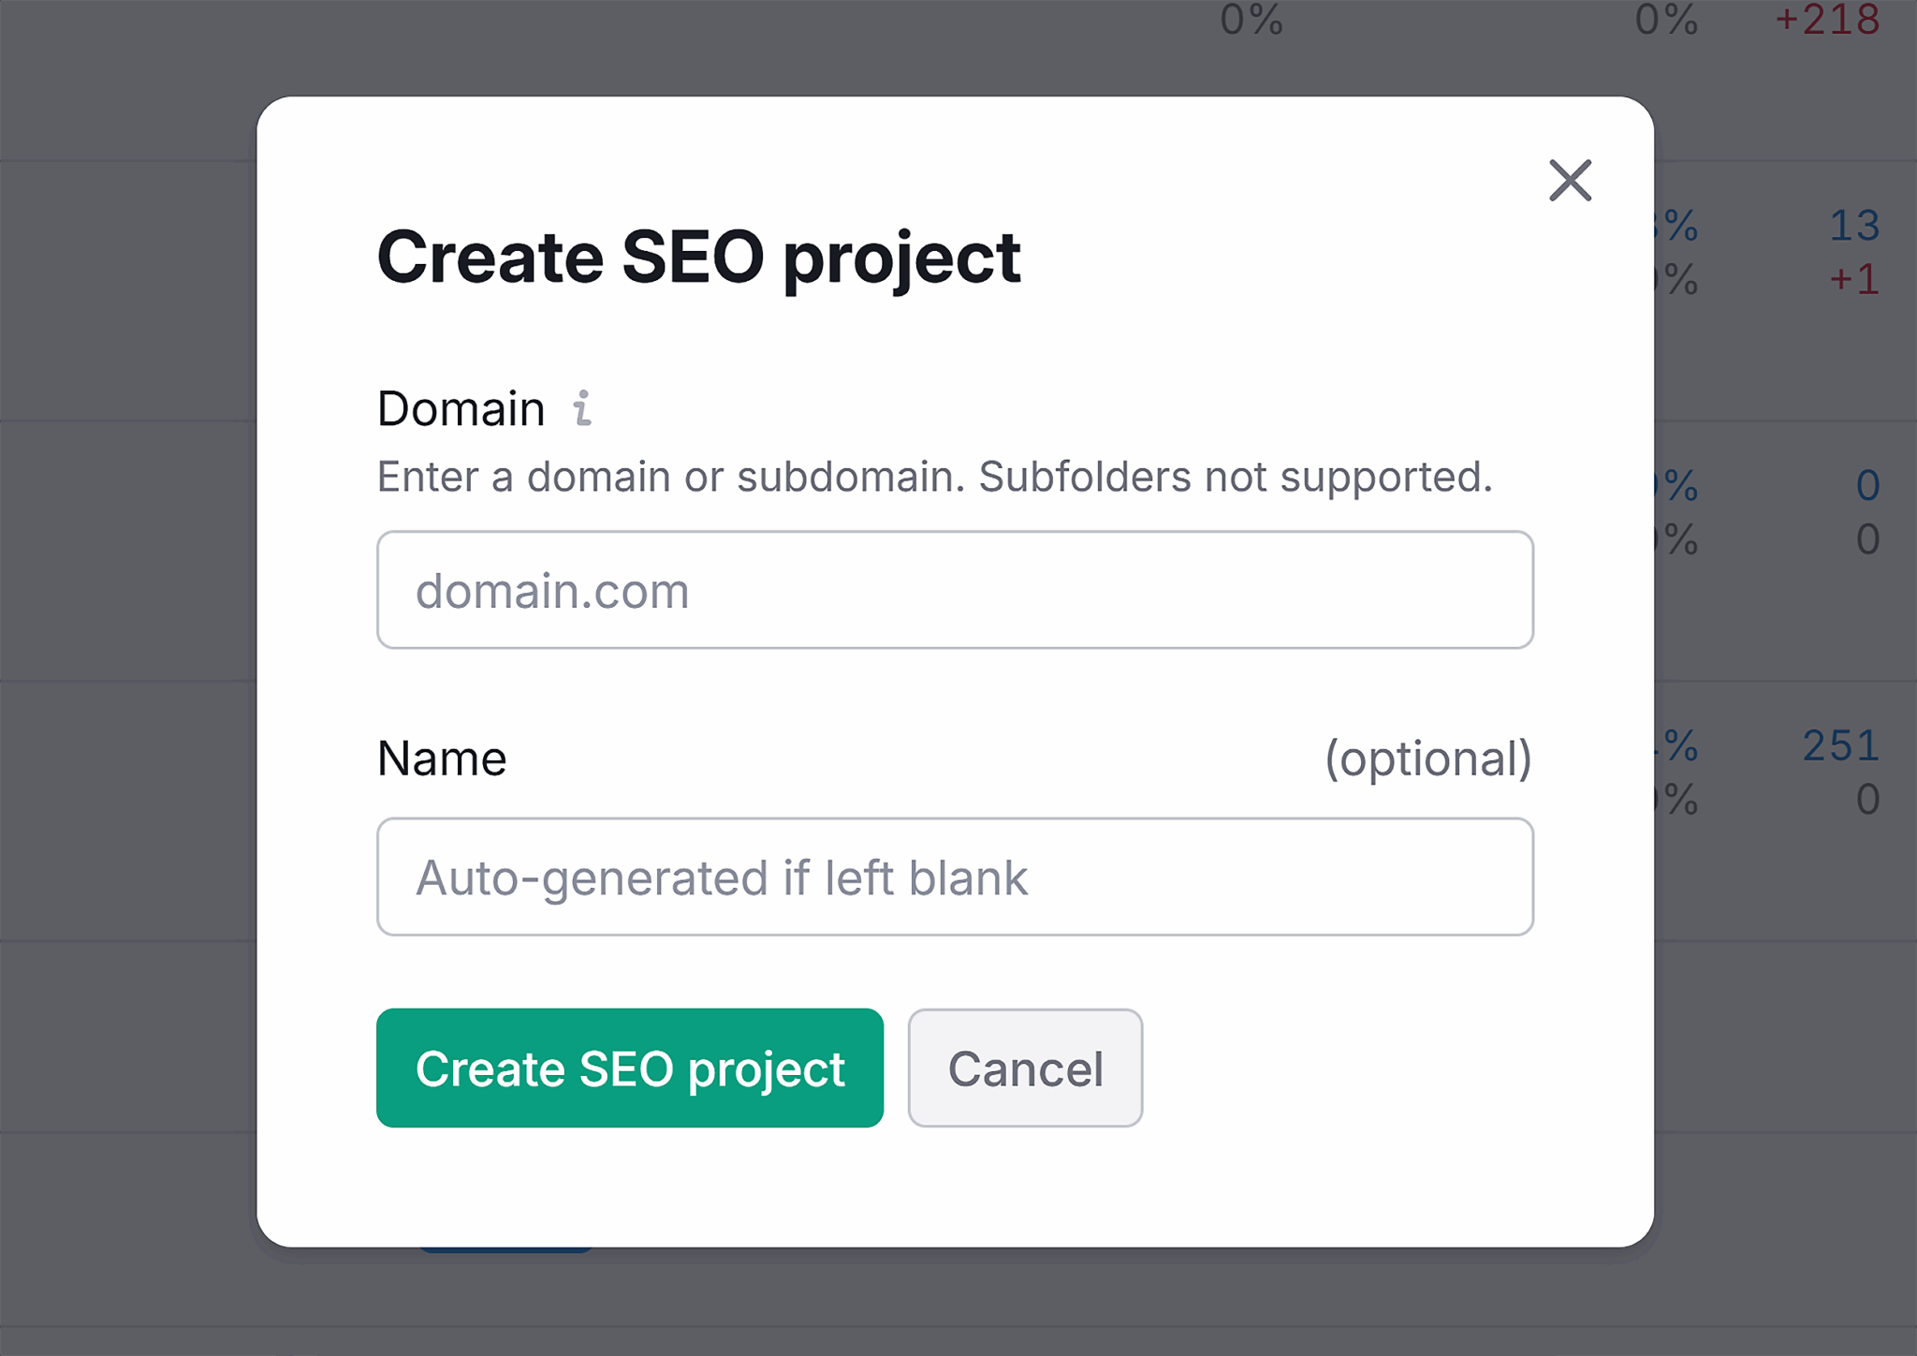Screen dimensions: 1917x1356
Task: Click the +218 value in background table
Action: coord(1827,20)
